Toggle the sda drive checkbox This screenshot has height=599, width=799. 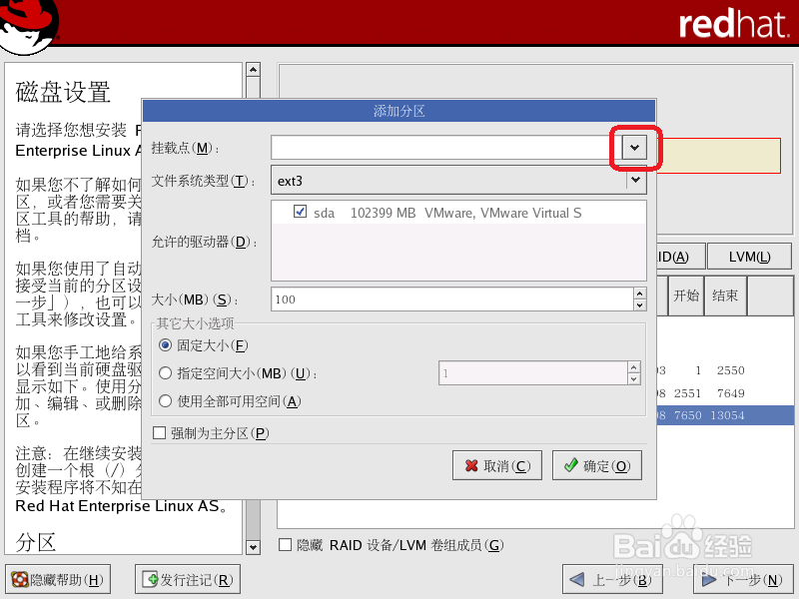(x=301, y=211)
